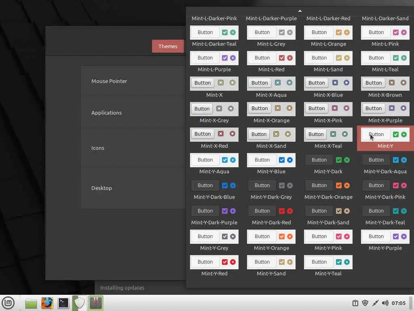Launch Firefox from the panel
The image size is (414, 311).
[47, 303]
